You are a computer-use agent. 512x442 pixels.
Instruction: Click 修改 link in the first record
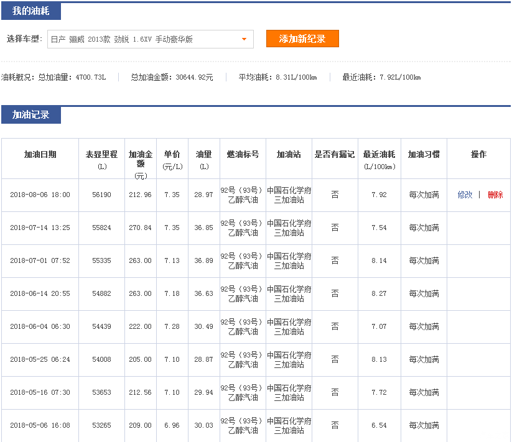click(465, 195)
